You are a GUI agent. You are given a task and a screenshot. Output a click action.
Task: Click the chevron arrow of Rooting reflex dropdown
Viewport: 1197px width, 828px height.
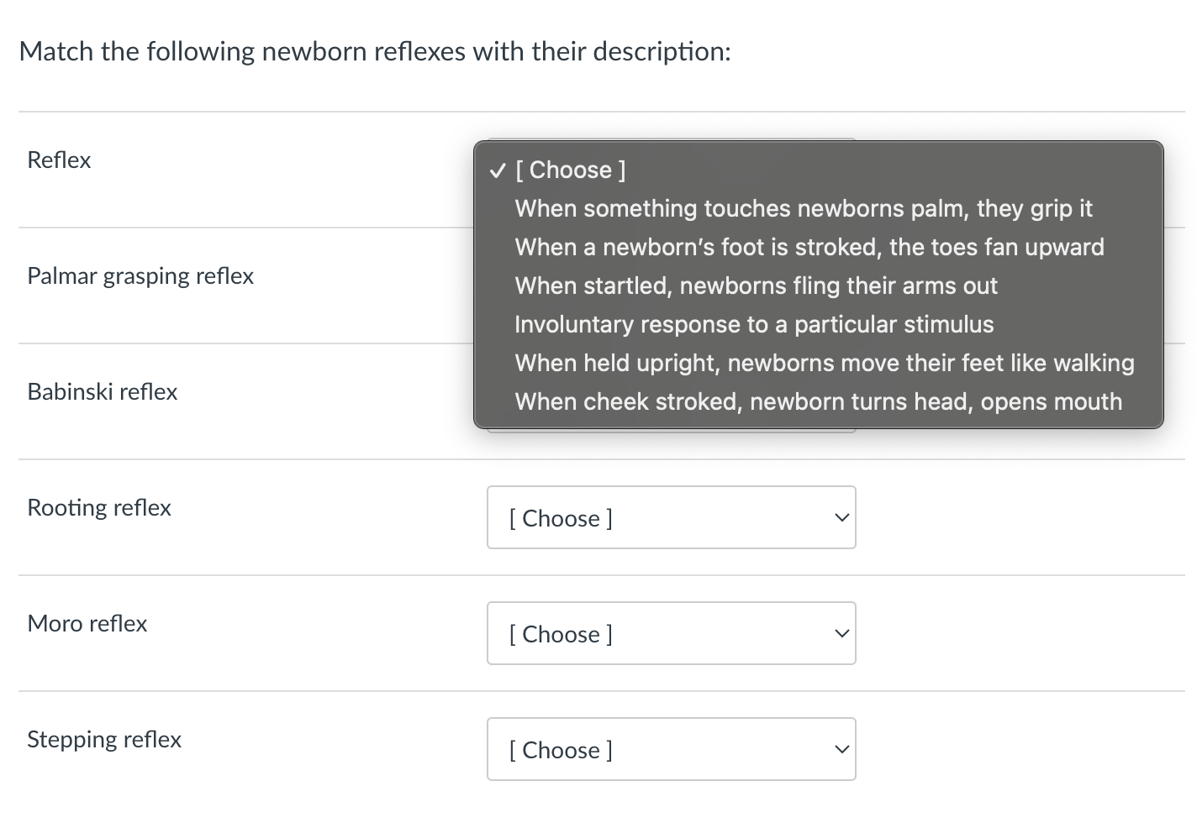pyautogui.click(x=841, y=518)
